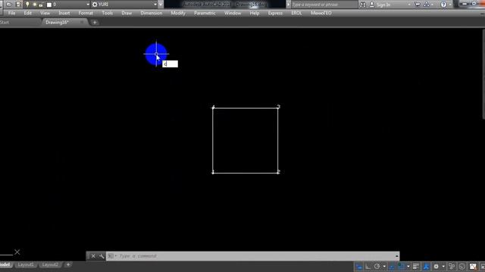Expand polar tracking angle dropdown arrow

click(384, 267)
